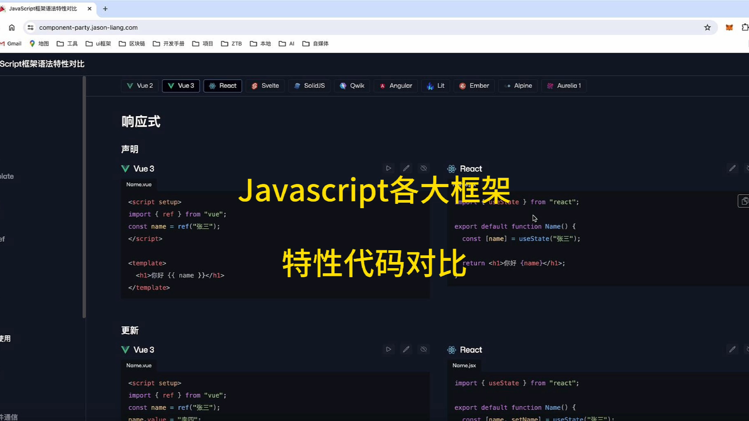Screen dimensions: 749x421
Task: Hide the Vue 3 column in 声明 section
Action: (424, 168)
